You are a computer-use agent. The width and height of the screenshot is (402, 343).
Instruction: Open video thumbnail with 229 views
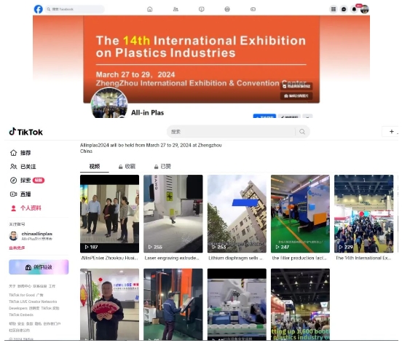coord(364,214)
